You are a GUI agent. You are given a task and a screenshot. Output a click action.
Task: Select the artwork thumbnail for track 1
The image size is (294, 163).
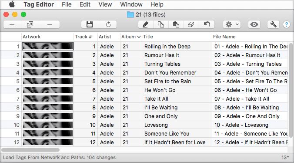click(48, 46)
